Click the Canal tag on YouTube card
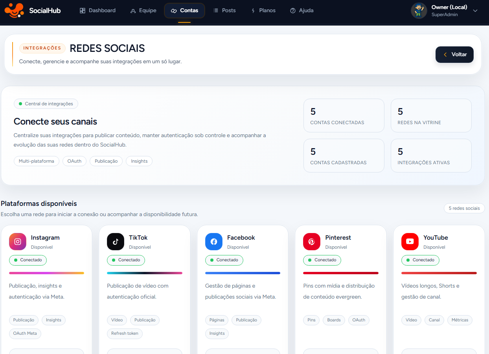 pos(434,320)
